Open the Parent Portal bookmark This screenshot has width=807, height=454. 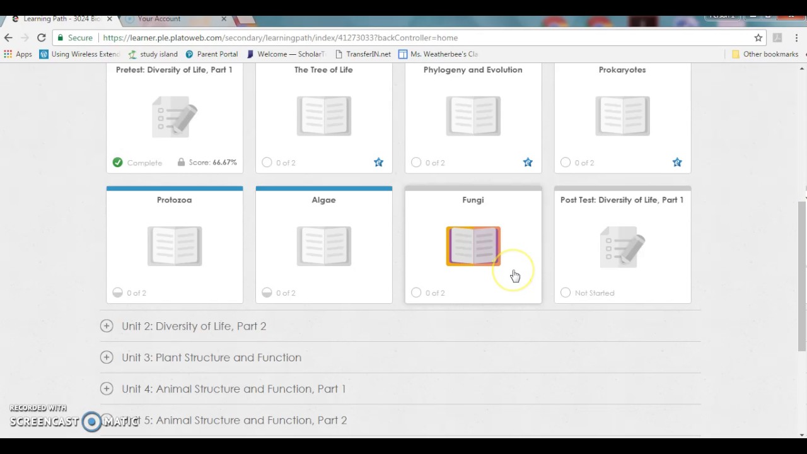(212, 54)
